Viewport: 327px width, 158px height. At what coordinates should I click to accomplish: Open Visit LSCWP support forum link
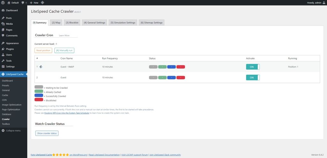(135, 155)
